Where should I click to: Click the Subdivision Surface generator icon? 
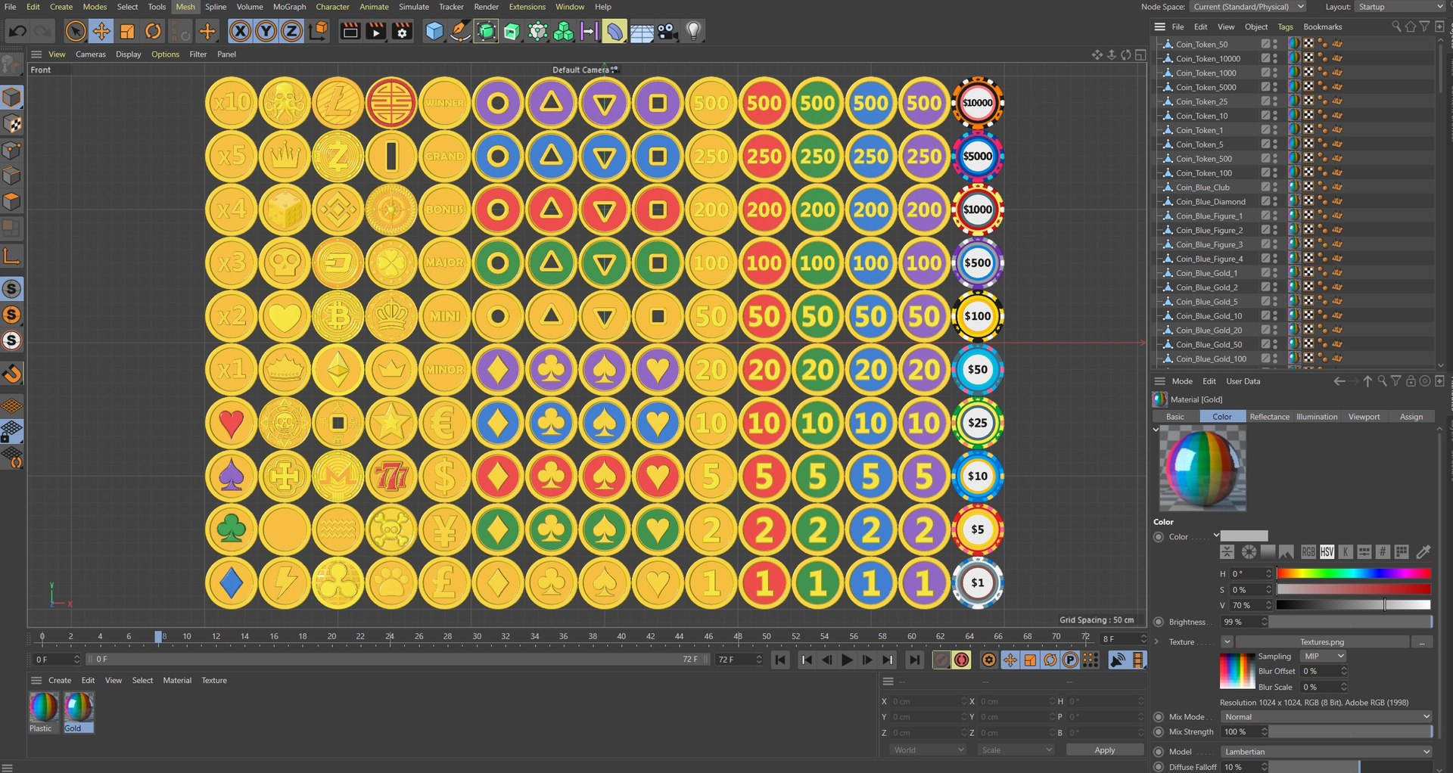tap(486, 31)
